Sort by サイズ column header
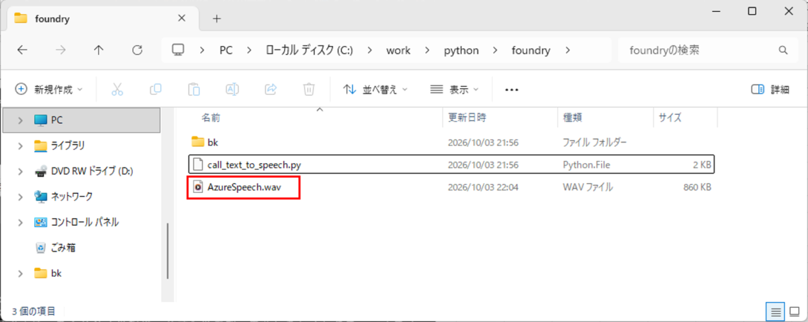808x322 pixels. [x=670, y=117]
